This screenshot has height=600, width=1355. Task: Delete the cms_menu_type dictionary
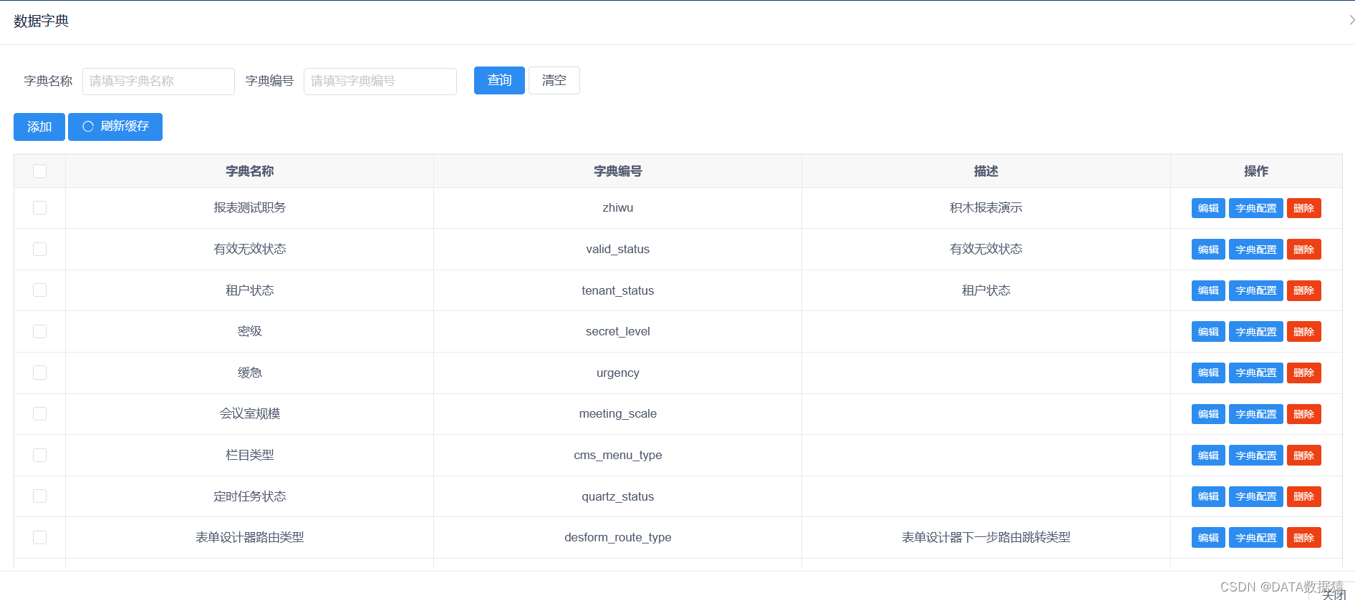point(1304,456)
